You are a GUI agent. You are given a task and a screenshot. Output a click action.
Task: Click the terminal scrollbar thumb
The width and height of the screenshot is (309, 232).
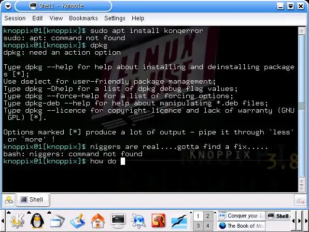point(301,106)
